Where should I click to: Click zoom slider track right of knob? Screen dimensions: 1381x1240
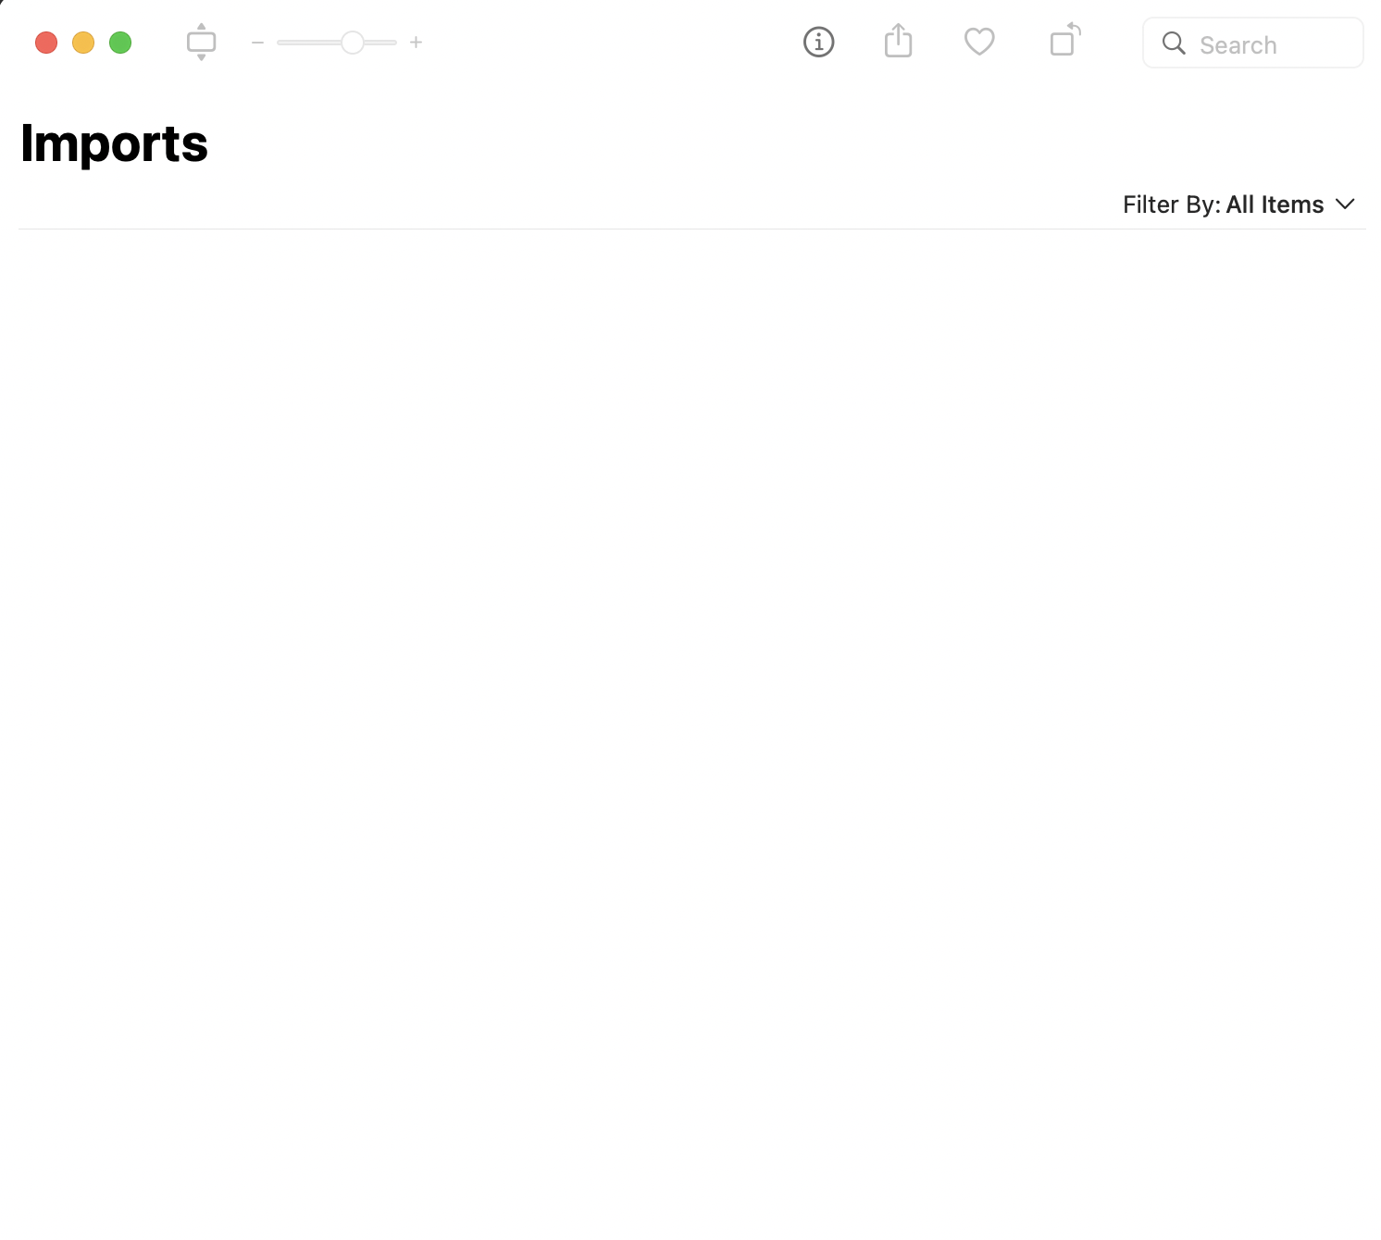click(381, 43)
